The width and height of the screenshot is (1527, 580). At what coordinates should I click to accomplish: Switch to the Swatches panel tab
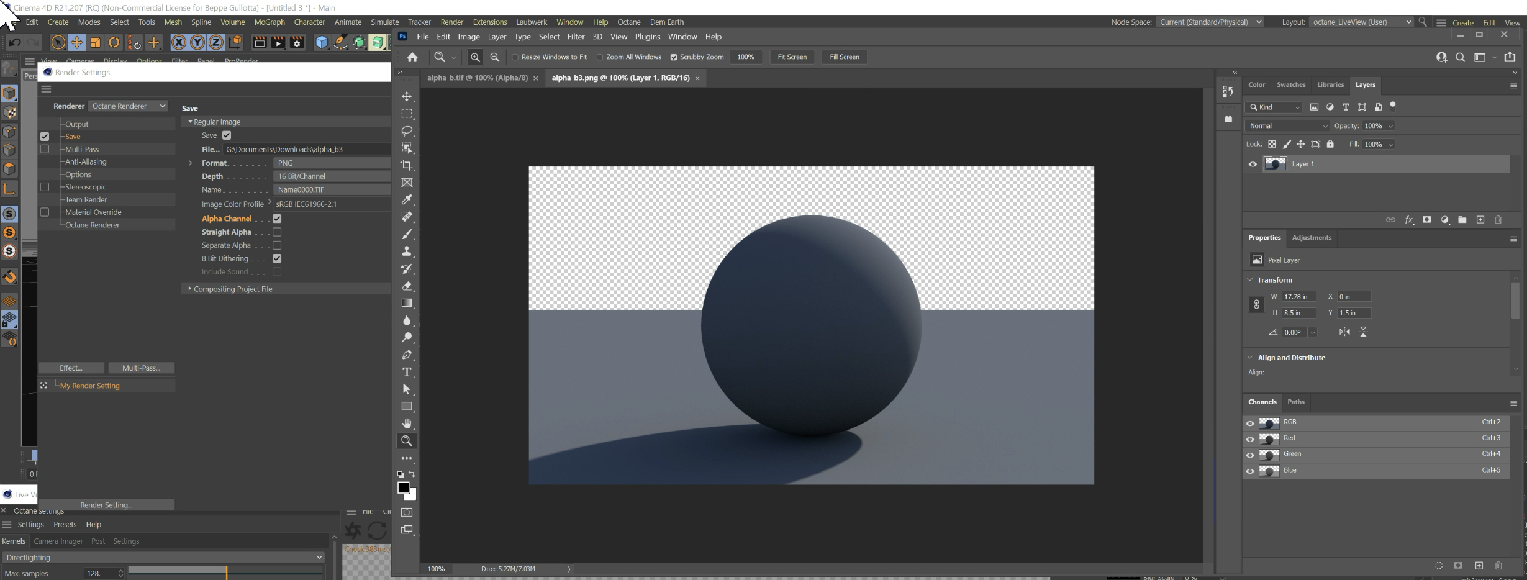(1290, 85)
